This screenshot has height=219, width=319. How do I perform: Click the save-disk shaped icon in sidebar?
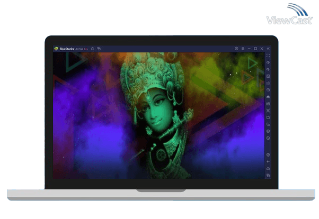click(x=268, y=104)
